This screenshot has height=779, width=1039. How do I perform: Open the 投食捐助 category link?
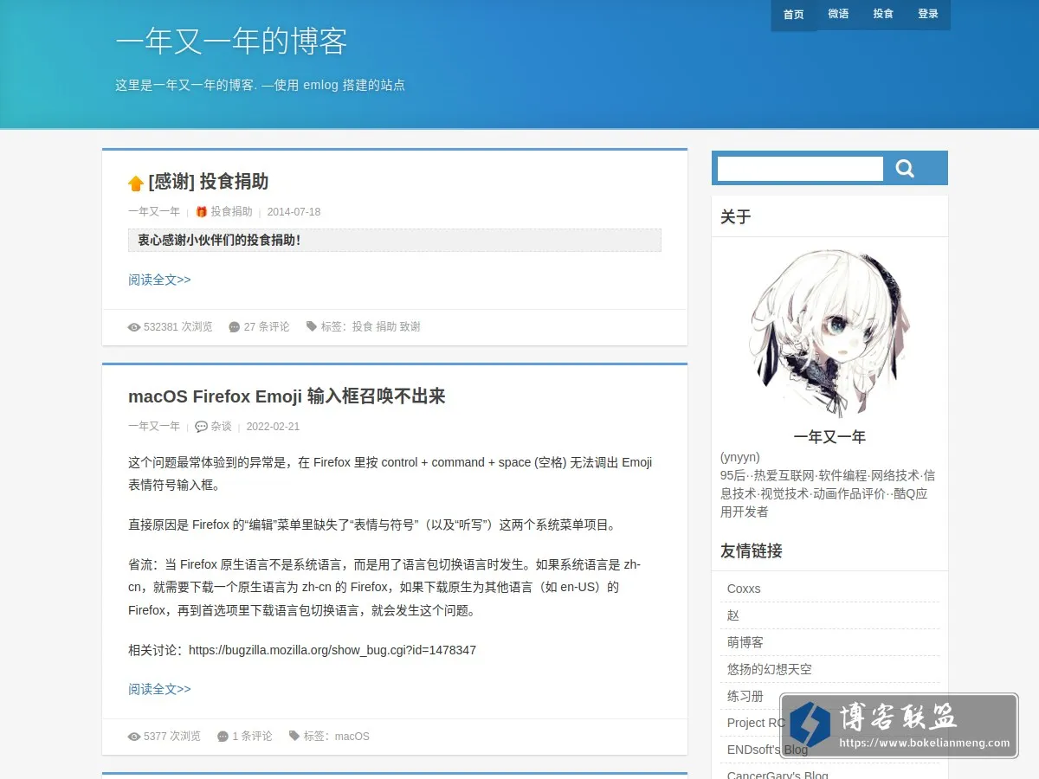(231, 211)
